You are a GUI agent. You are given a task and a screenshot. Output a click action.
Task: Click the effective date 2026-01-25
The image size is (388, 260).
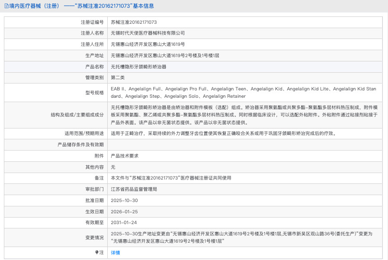point(124,212)
